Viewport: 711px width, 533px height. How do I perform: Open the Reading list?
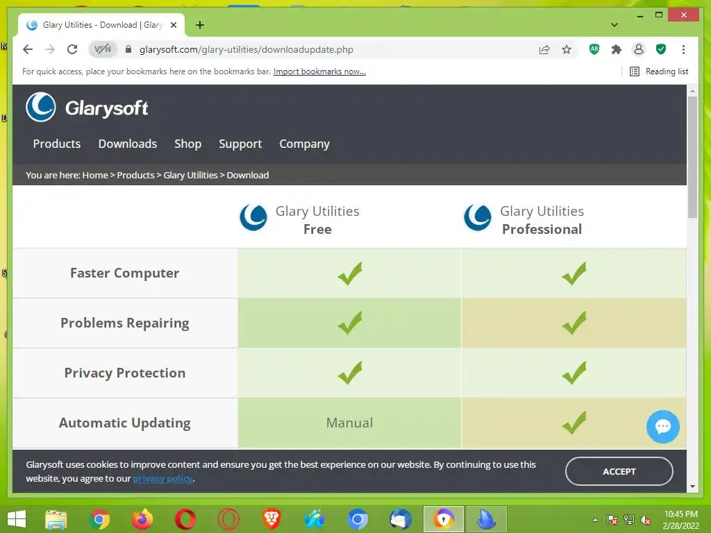pos(659,71)
